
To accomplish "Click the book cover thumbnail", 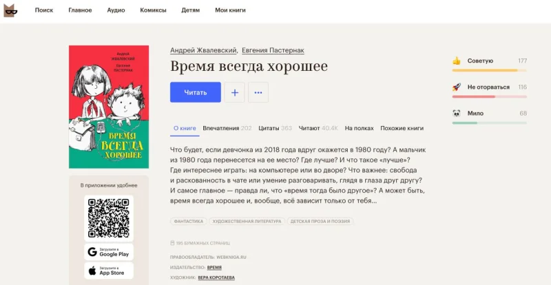I will [109, 107].
